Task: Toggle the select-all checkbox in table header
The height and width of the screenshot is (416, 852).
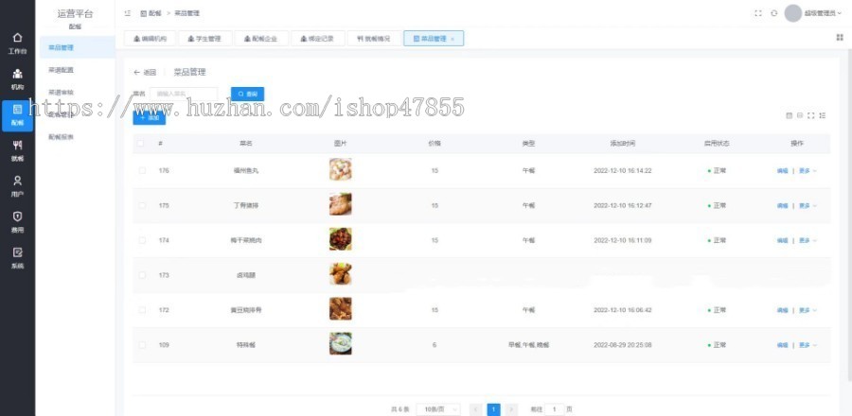Action: click(142, 143)
